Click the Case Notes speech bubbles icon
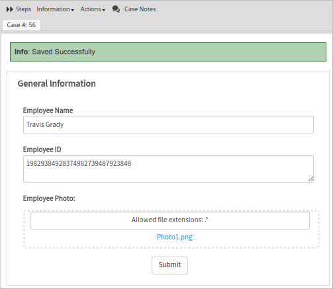Viewport: 333px width, 289px height. pyautogui.click(x=116, y=9)
